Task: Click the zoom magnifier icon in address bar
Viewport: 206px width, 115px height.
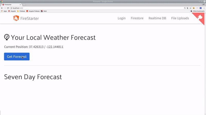Action: coord(185,8)
